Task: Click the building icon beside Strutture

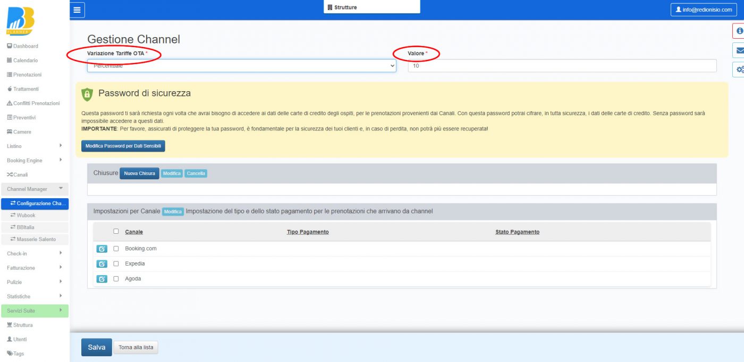Action: click(x=330, y=7)
